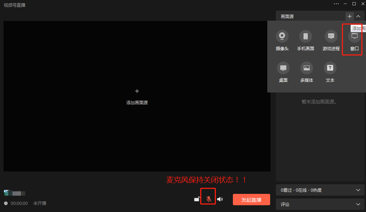The width and height of the screenshot is (366, 212).
Task: Click 添加画面源 in the preview area
Action: point(137,102)
